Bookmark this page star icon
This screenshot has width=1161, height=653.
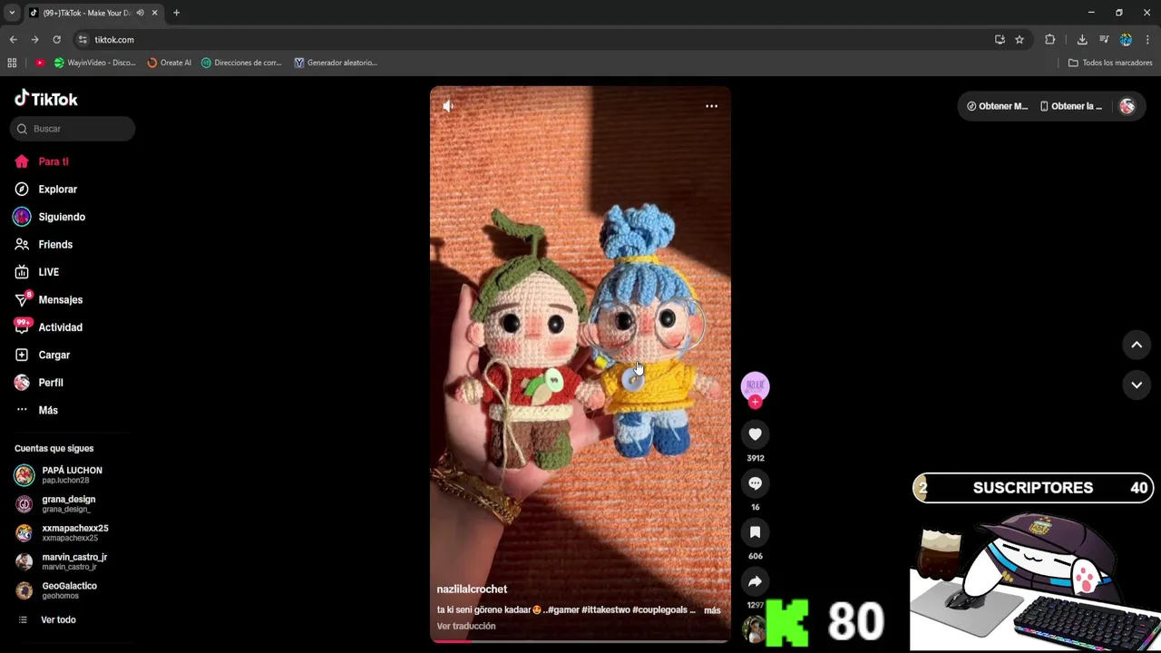tap(1020, 40)
